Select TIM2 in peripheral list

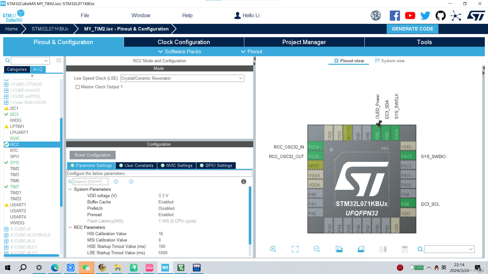[x=14, y=168]
